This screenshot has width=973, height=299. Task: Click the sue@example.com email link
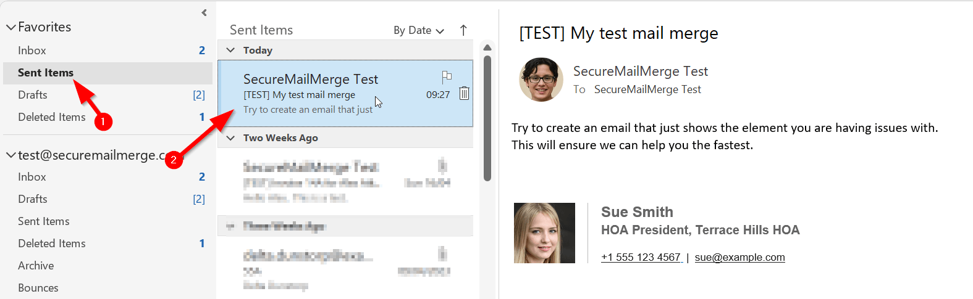pyautogui.click(x=739, y=257)
